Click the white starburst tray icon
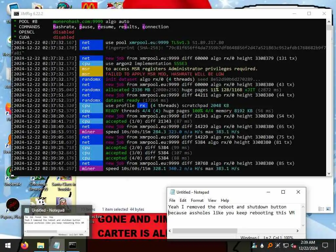The image size is (336, 252). [x=278, y=245]
